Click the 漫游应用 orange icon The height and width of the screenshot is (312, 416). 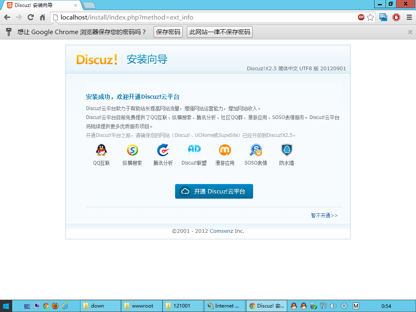coord(225,150)
